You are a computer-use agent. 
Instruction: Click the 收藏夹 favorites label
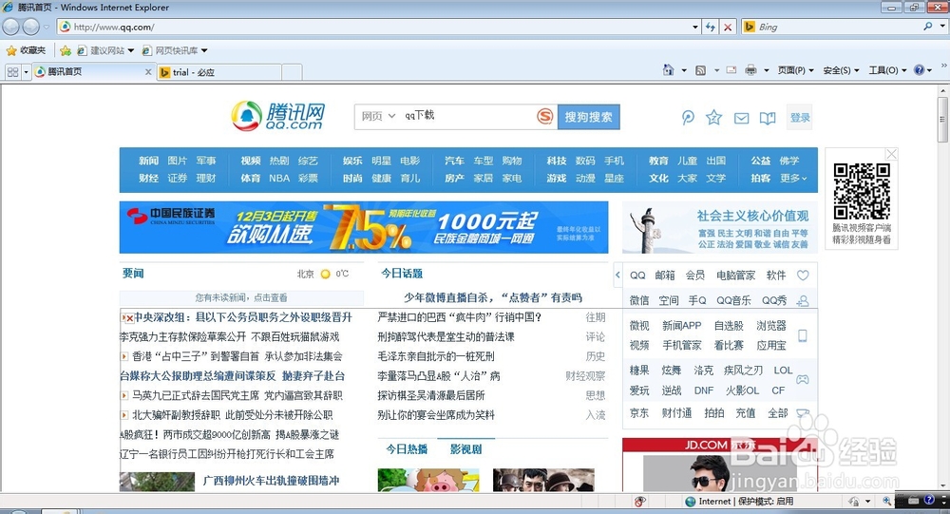32,50
